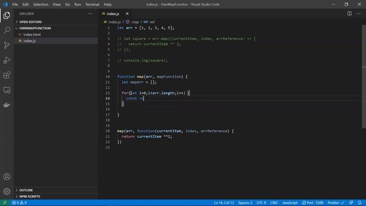This screenshot has width=366, height=206.
Task: Open the notifications bell icon
Action: [x=360, y=203]
